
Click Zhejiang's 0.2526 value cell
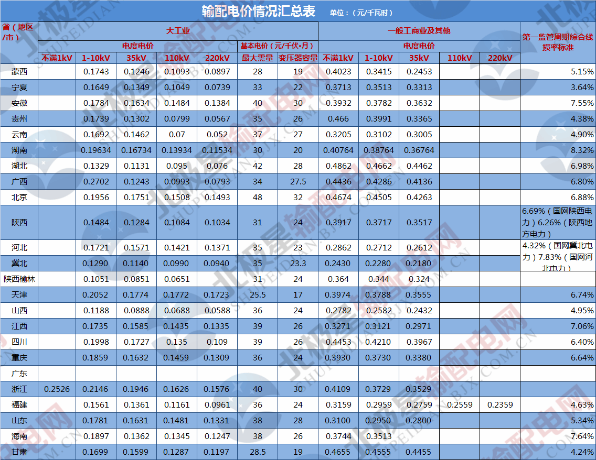click(x=57, y=389)
